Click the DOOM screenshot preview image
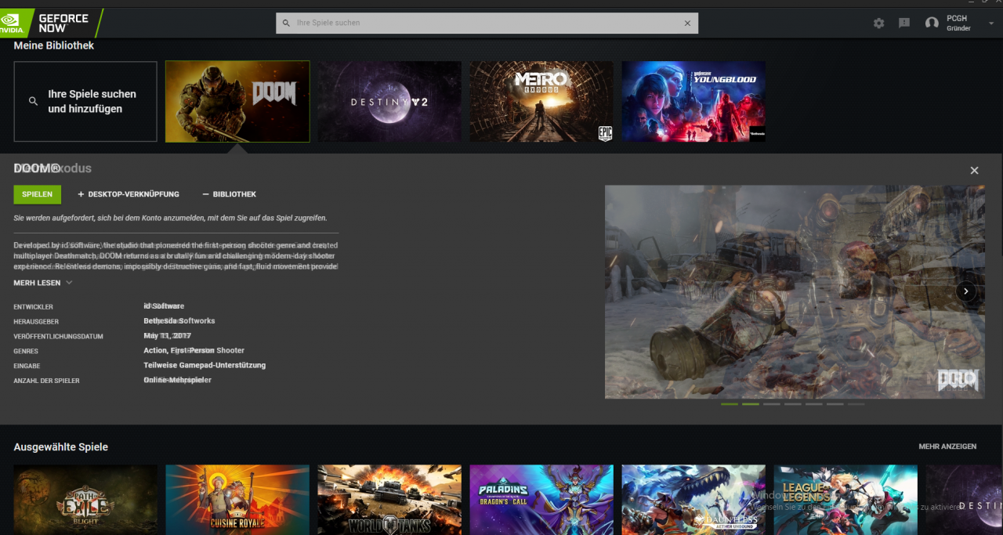 tap(795, 291)
